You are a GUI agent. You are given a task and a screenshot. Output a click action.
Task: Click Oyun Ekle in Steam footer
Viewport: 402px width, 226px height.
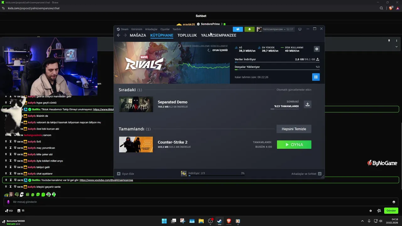click(126, 174)
